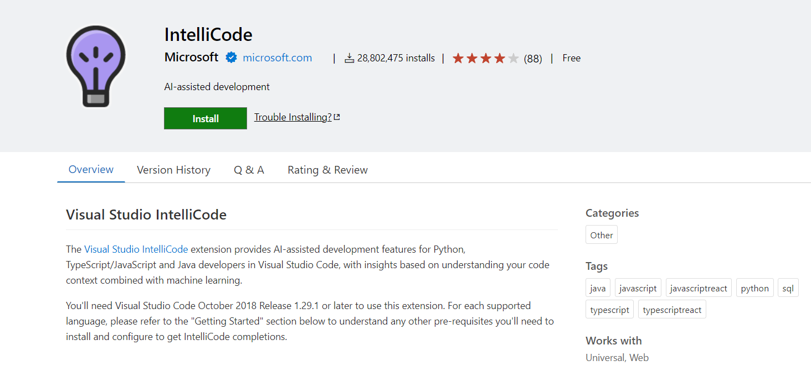Click the javascriptreact tag
The image size is (811, 371).
pyautogui.click(x=698, y=288)
